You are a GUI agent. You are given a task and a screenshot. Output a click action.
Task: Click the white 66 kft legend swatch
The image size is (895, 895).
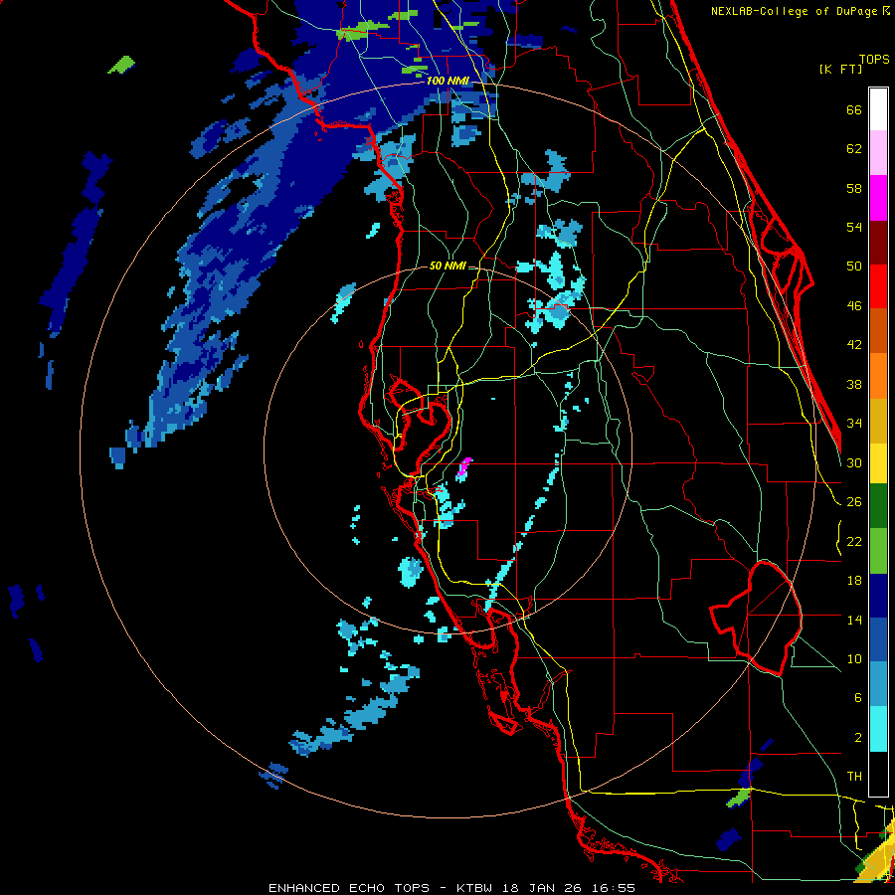point(878,109)
